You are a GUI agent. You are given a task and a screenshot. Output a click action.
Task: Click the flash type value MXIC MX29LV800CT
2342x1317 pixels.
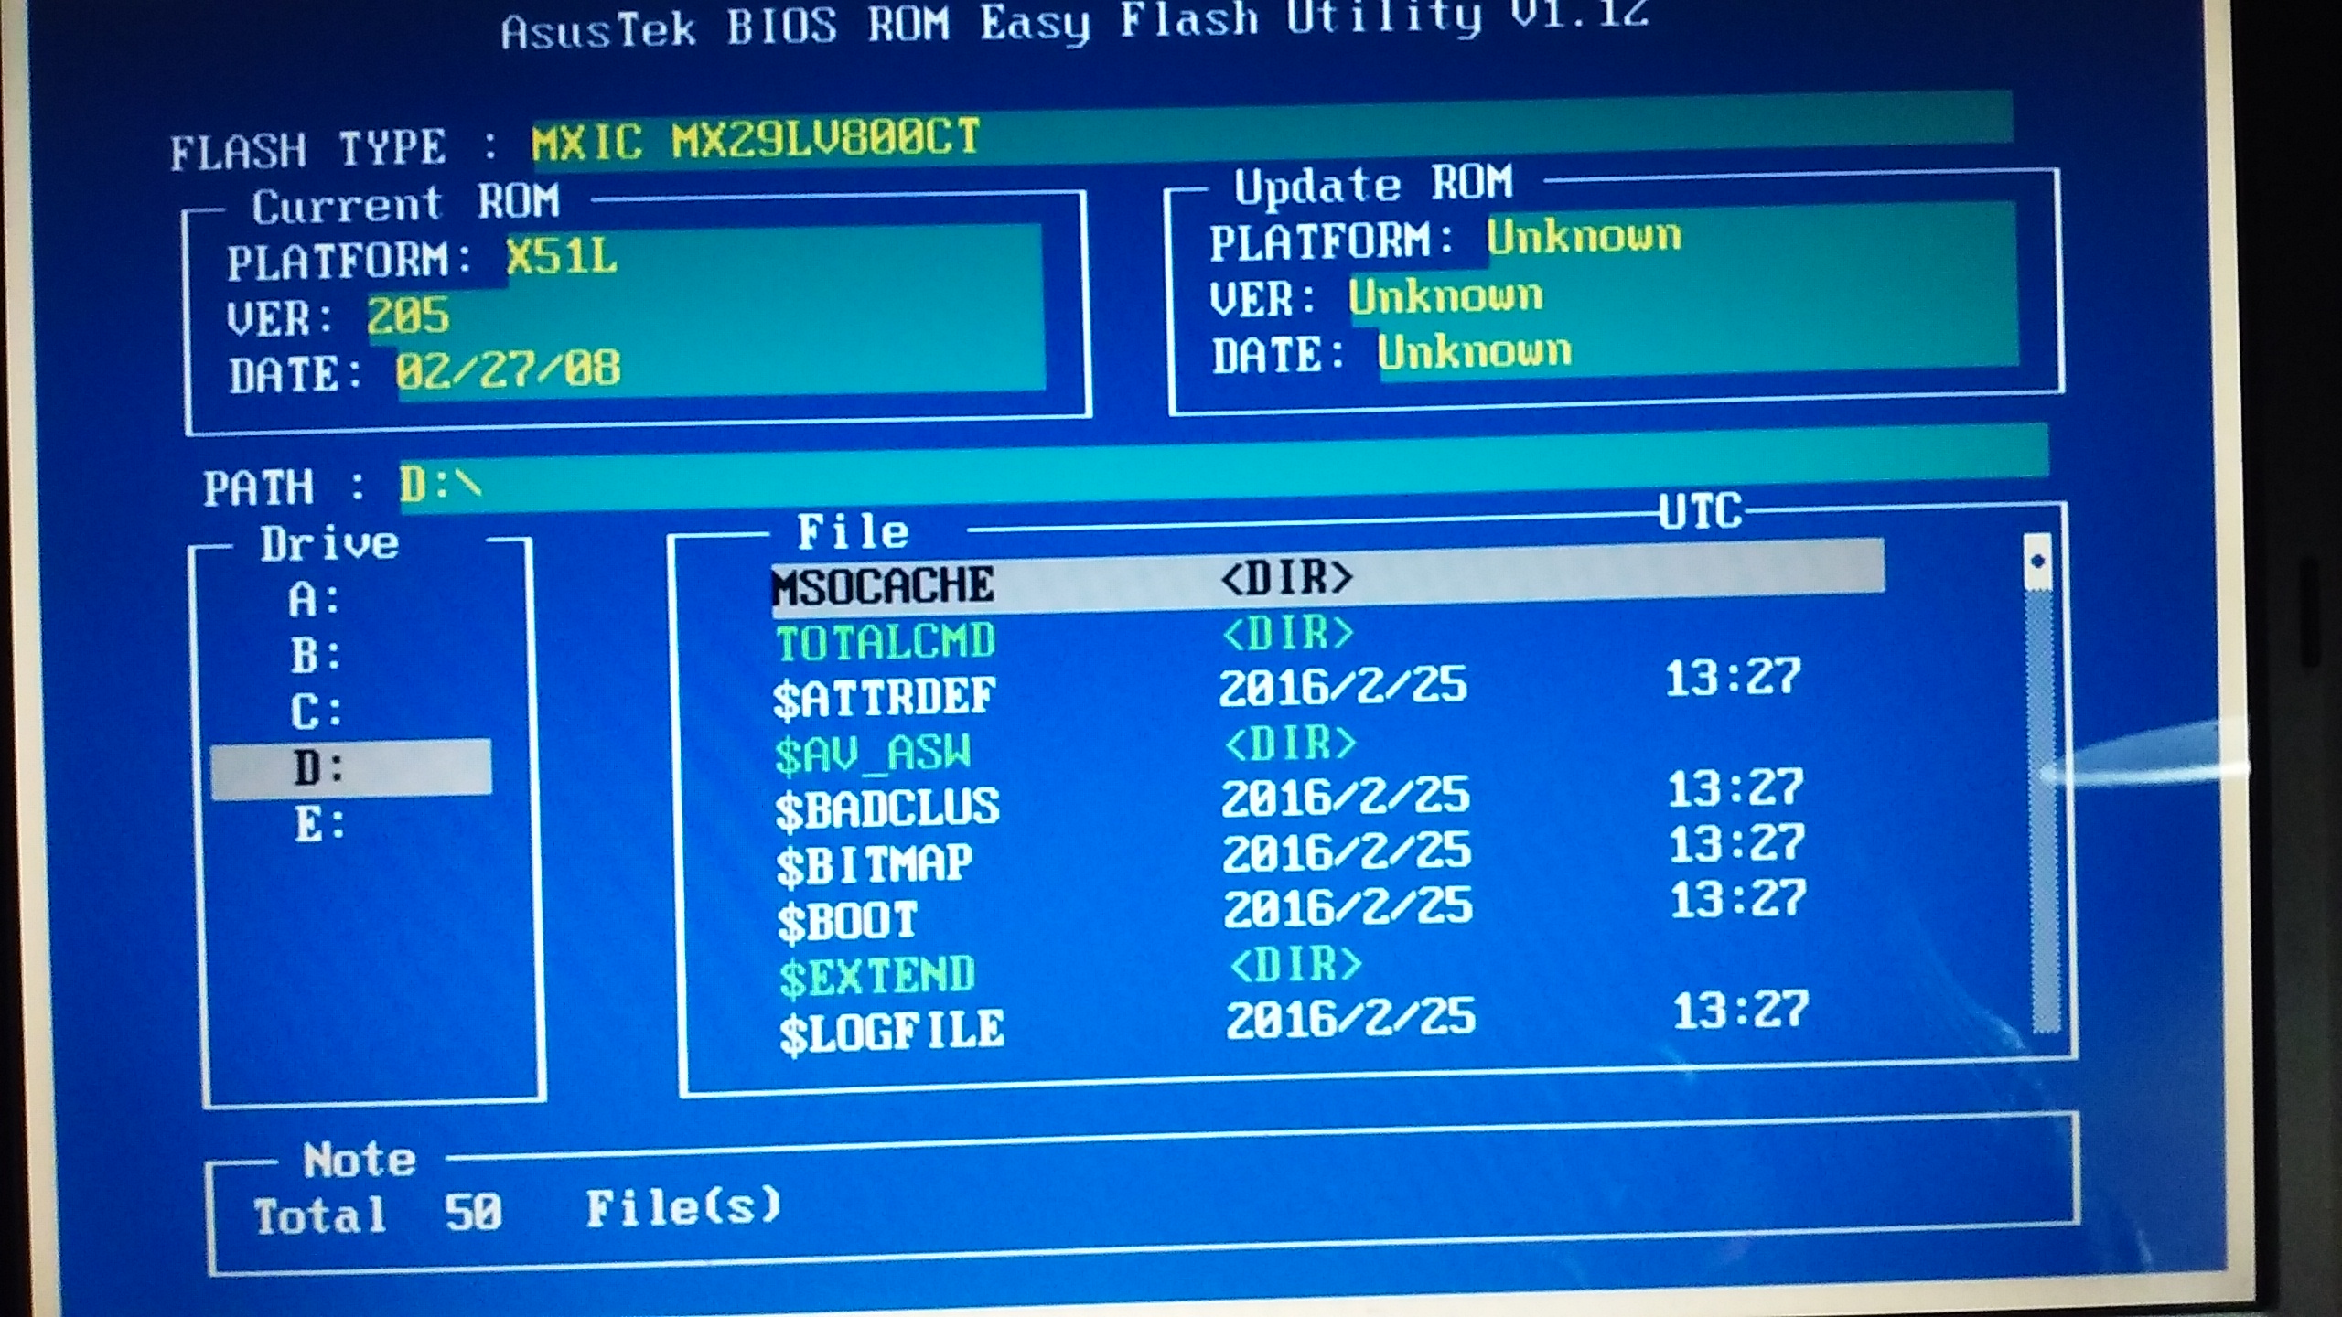coord(756,140)
